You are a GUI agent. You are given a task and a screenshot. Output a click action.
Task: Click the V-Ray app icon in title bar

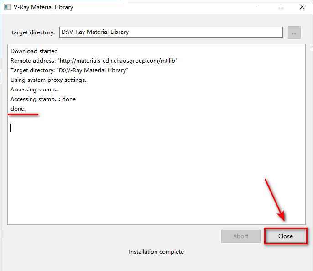tap(7, 7)
